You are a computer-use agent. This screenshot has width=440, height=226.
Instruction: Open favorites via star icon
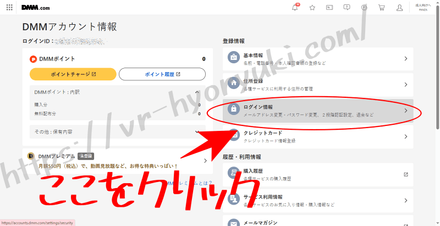coord(312,8)
